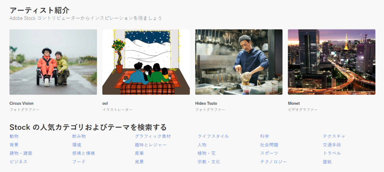Open the フード category link
The image size is (384, 172).
(x=79, y=162)
